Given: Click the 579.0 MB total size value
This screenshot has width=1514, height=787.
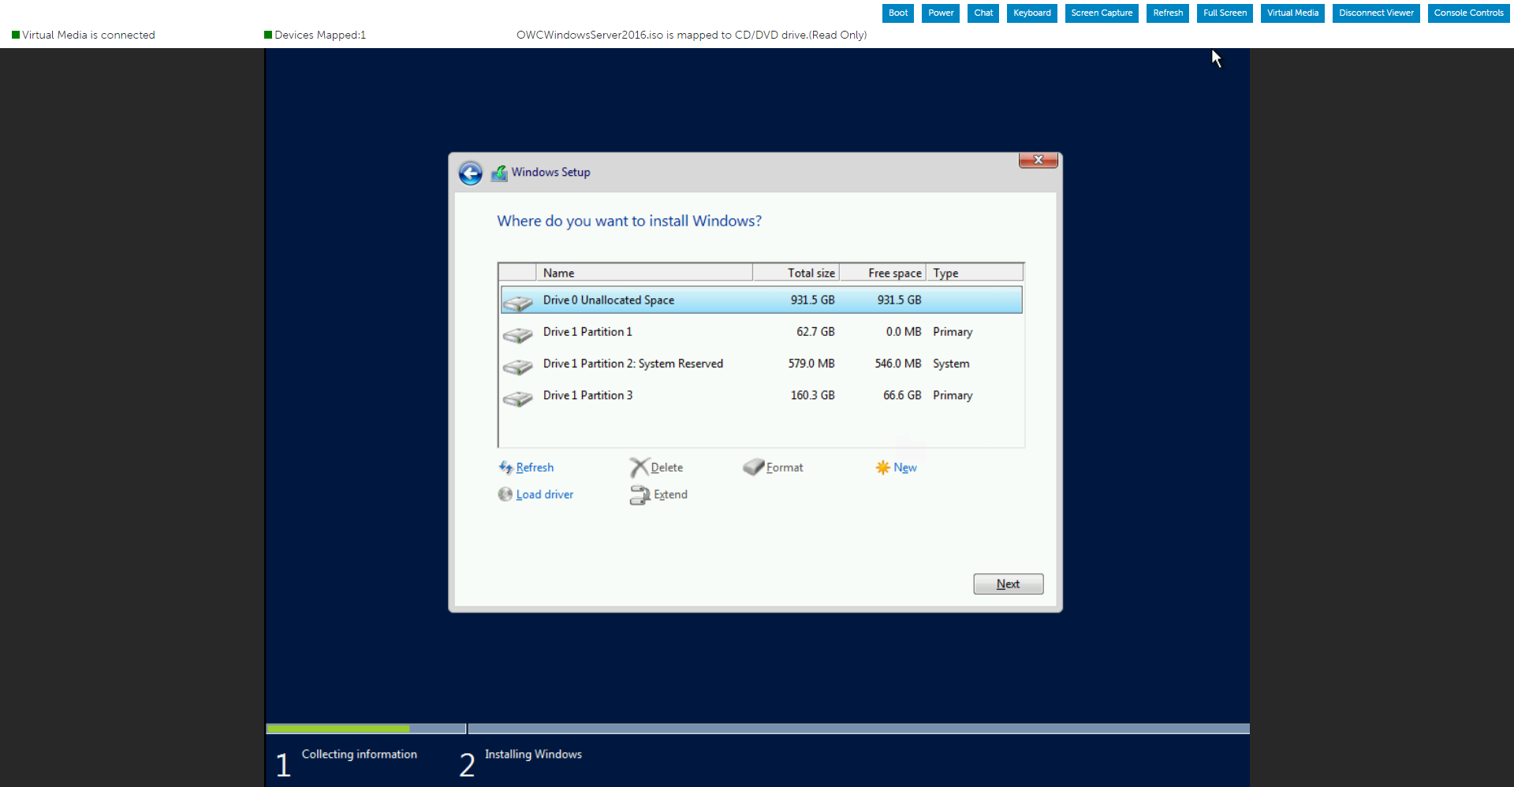Looking at the screenshot, I should (x=811, y=364).
